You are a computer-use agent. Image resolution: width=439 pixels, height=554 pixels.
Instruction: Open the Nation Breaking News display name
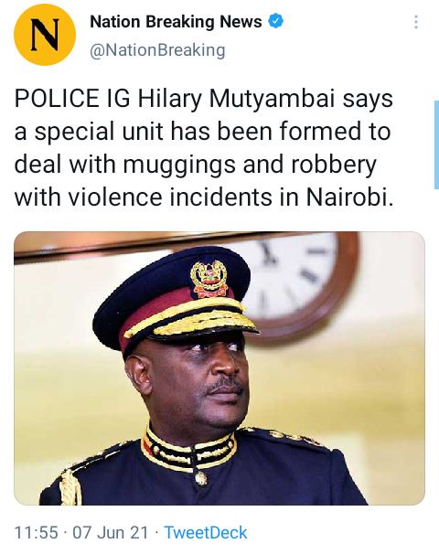coord(176,22)
